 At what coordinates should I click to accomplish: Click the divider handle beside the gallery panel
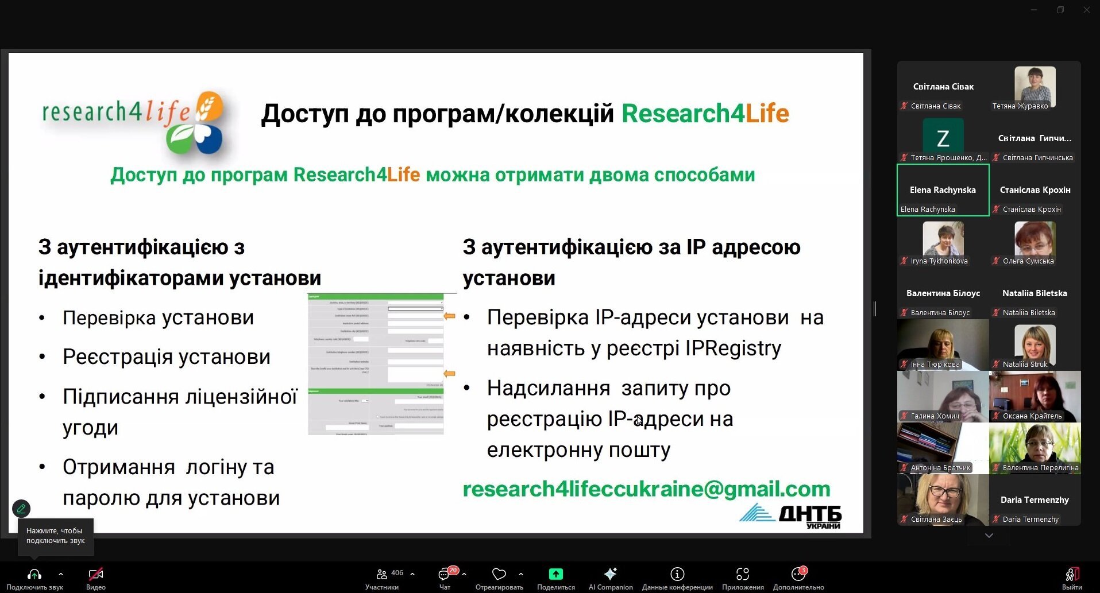[x=875, y=308]
